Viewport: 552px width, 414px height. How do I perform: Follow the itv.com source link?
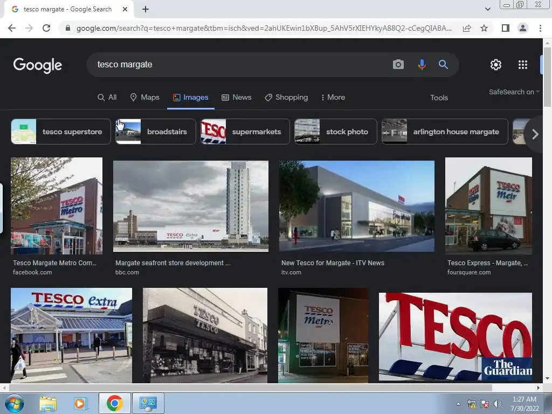click(291, 272)
